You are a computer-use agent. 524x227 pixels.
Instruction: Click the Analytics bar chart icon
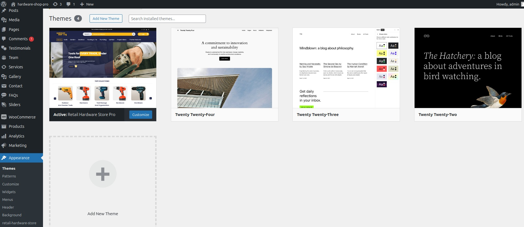point(4,136)
